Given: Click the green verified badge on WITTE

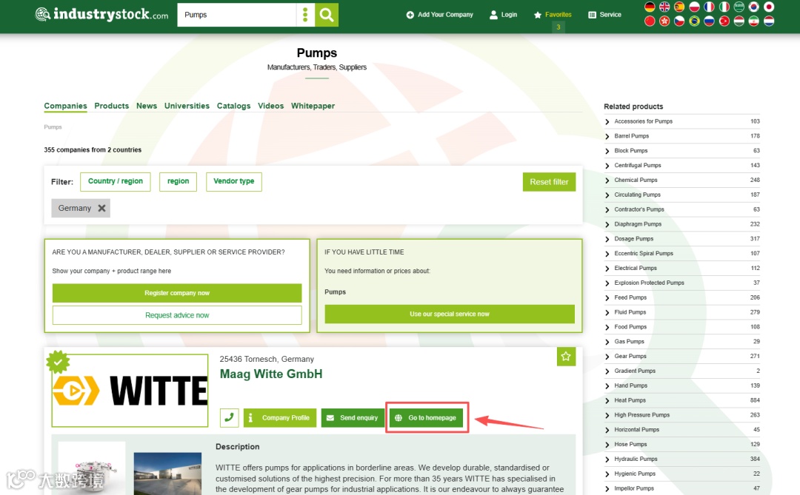Looking at the screenshot, I should pos(58,362).
